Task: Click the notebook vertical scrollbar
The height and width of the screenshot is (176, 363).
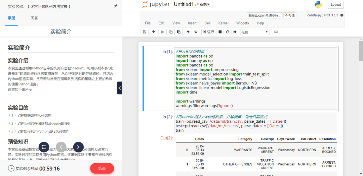Action: 361,50
